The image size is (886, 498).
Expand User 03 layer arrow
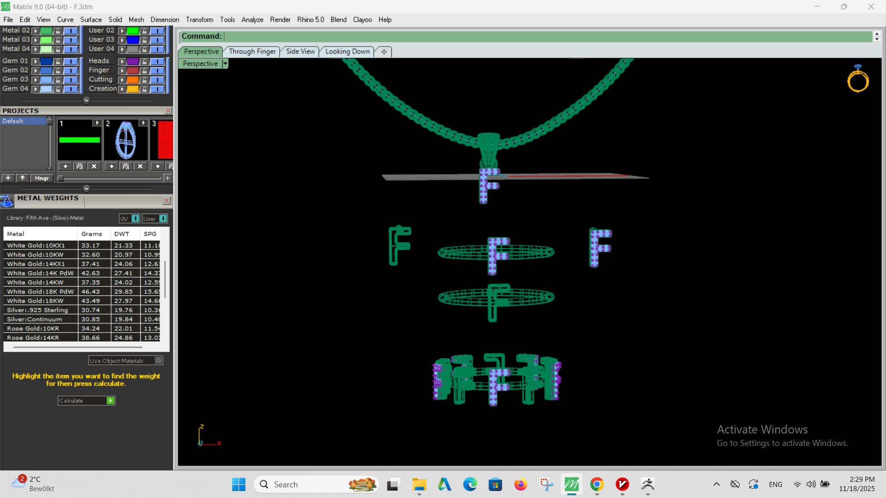click(x=122, y=40)
